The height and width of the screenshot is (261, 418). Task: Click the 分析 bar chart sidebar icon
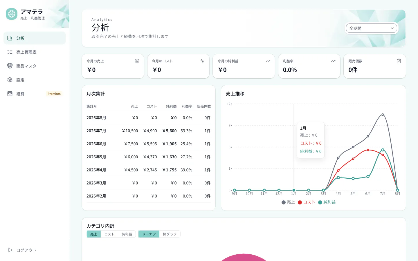tap(10, 38)
